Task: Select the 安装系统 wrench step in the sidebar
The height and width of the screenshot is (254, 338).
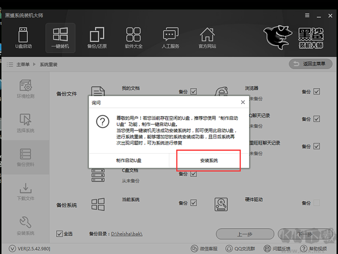Action: pos(25,226)
